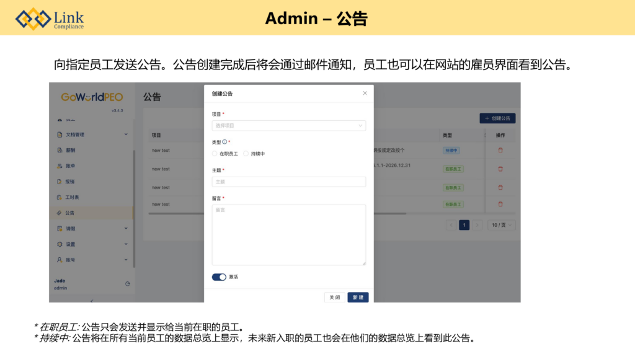The image size is (635, 357).
Task: Click the logout icon next to Jade
Action: point(128,284)
